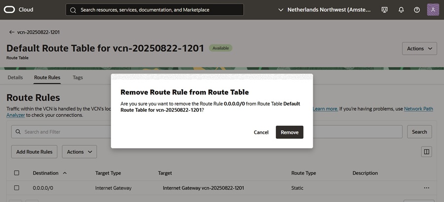
Task: Click Cancel in the remove dialog
Action: [261, 132]
